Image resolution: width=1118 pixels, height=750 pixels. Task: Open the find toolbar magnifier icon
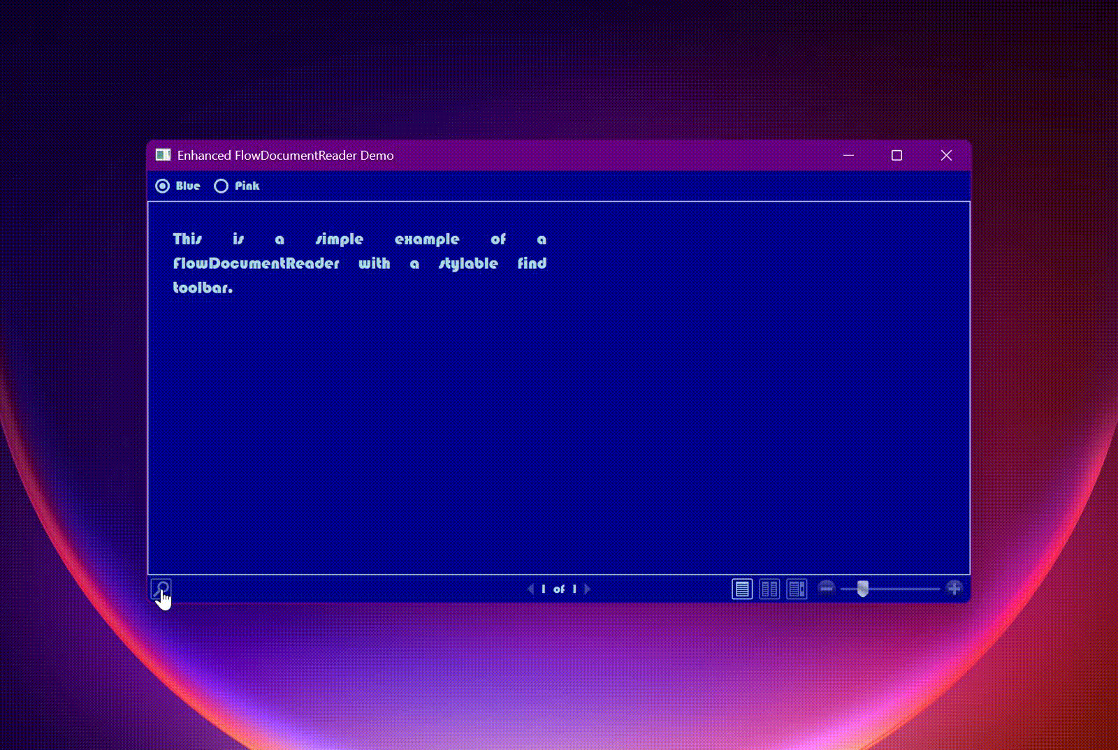161,589
